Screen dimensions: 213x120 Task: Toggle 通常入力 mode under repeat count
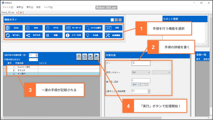pos(136,85)
